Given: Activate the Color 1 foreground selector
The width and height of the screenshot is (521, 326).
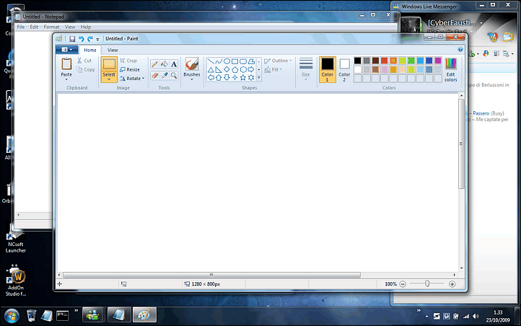Looking at the screenshot, I should pos(328,69).
